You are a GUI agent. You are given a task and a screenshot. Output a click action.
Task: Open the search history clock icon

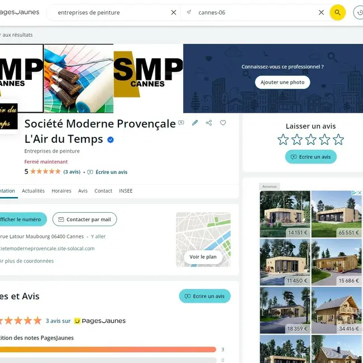[x=359, y=12]
